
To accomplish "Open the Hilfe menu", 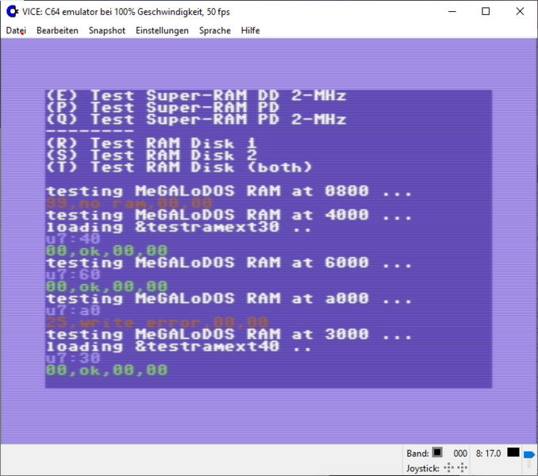I will [250, 30].
